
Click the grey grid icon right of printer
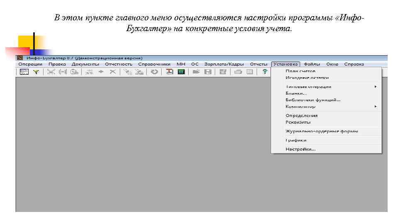250,72
